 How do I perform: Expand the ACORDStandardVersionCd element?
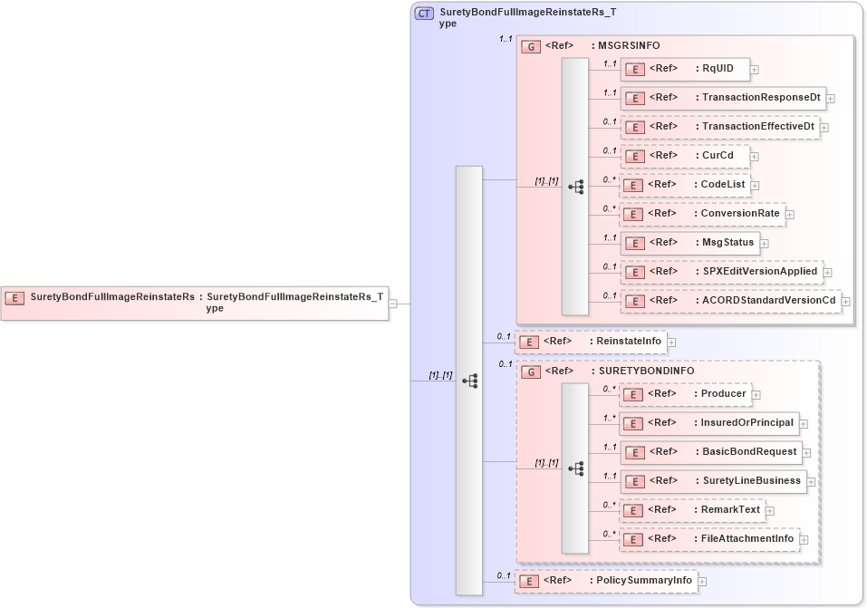[x=844, y=300]
